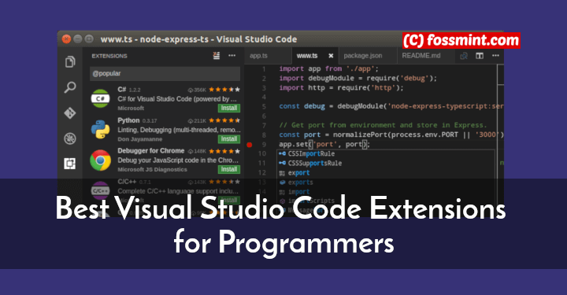Click the const debug line of code

point(391,106)
